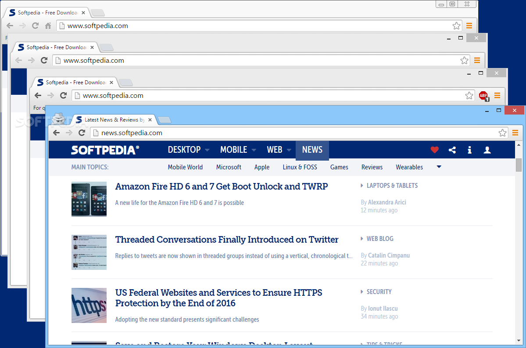
Task: Open Threaded Conversations on Twitter article headline
Action: tap(227, 240)
